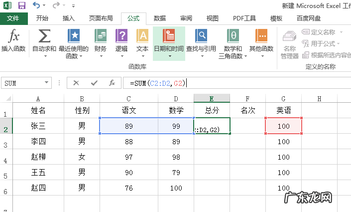351x212 pixels.
Task: Expand the Text functions dropdown arrow
Action: tap(143, 56)
